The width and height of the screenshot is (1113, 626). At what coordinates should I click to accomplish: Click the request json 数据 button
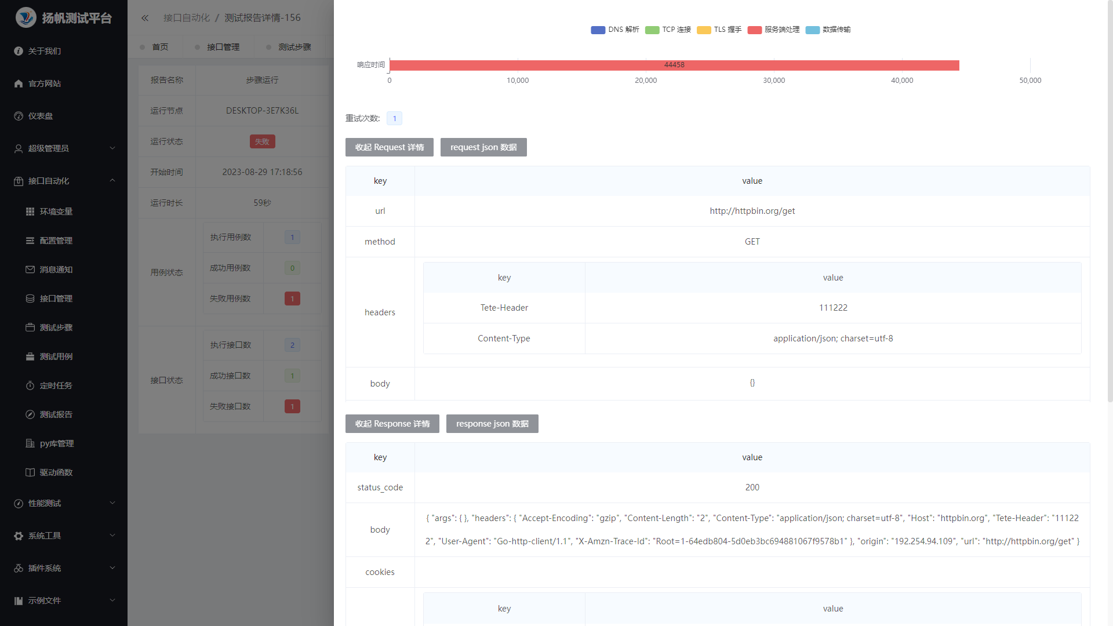point(483,147)
